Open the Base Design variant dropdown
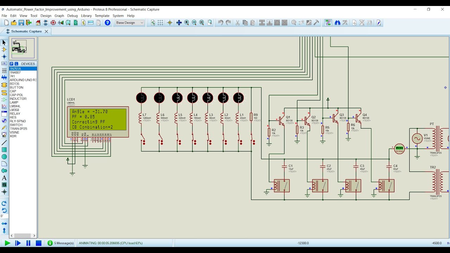 (x=130, y=22)
